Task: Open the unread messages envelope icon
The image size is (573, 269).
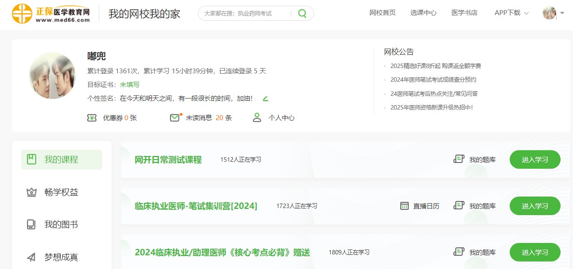Action: [x=175, y=118]
